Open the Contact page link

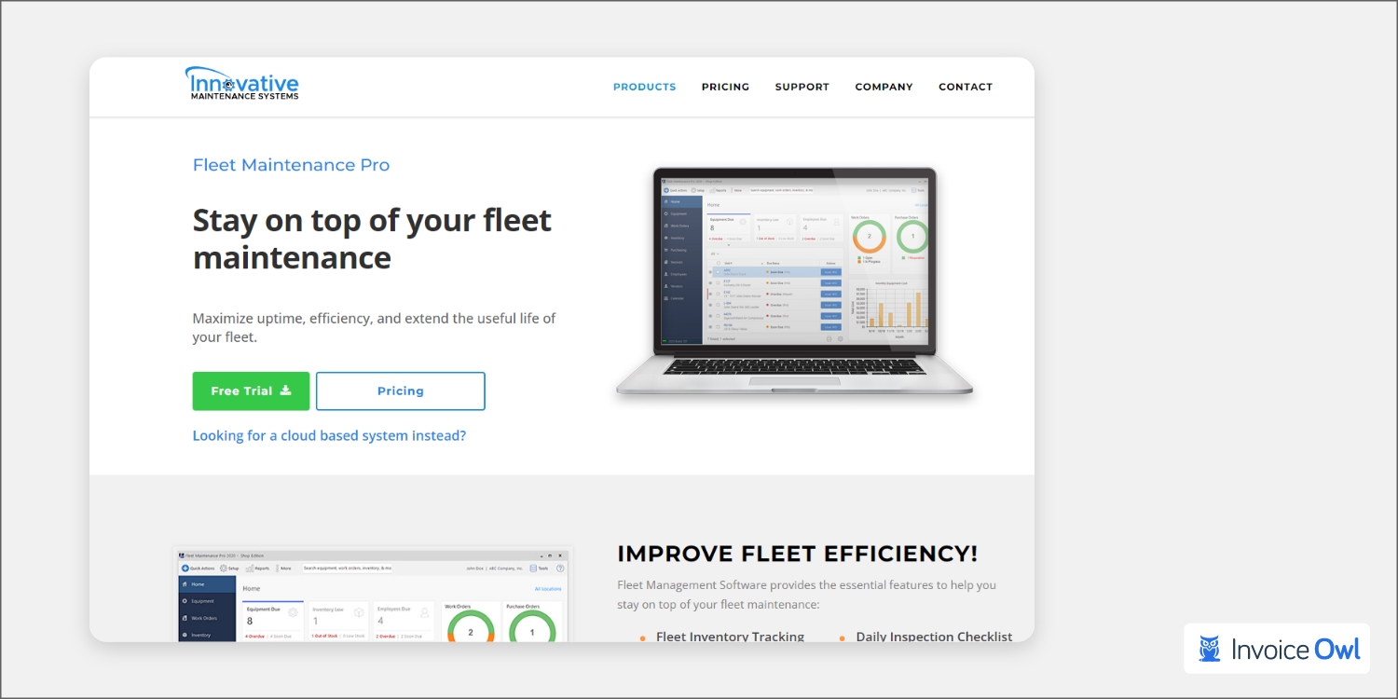965,87
